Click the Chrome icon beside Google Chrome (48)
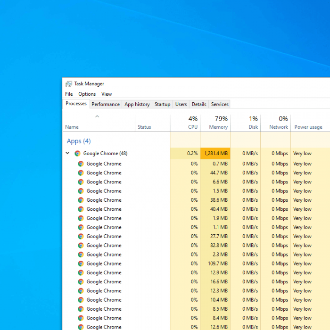330x330 pixels. tap(77, 153)
